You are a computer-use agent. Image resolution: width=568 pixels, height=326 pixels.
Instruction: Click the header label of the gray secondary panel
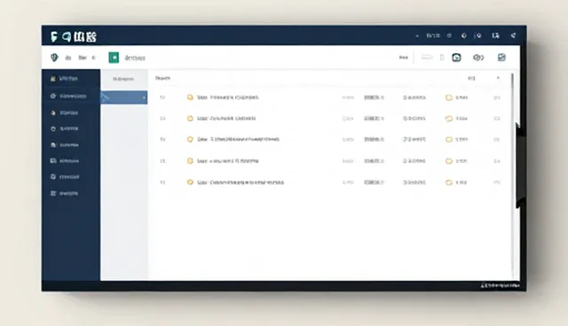(123, 79)
